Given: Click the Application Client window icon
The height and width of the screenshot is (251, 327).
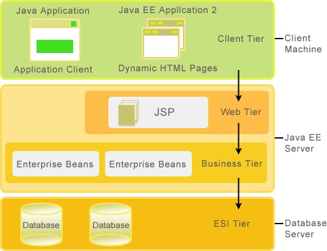Looking at the screenshot, I should click(55, 40).
